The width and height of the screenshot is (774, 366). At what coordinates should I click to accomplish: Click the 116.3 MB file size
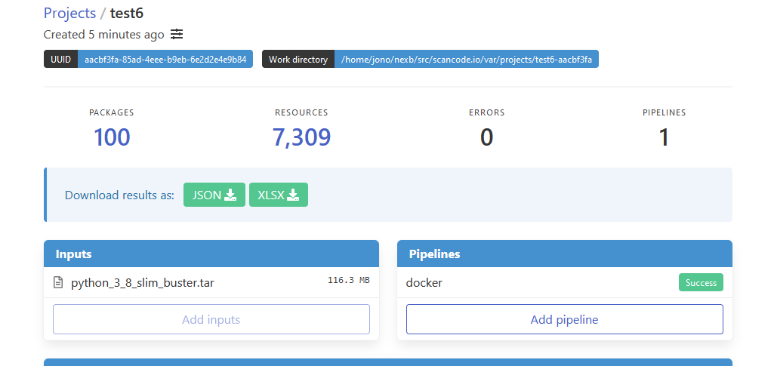pos(349,280)
